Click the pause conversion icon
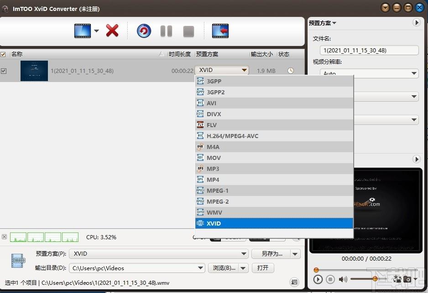Viewport: 428px width, 293px height. pos(166,31)
